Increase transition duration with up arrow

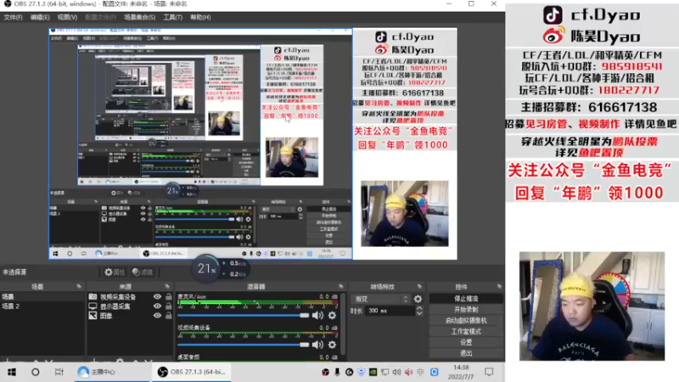point(419,308)
